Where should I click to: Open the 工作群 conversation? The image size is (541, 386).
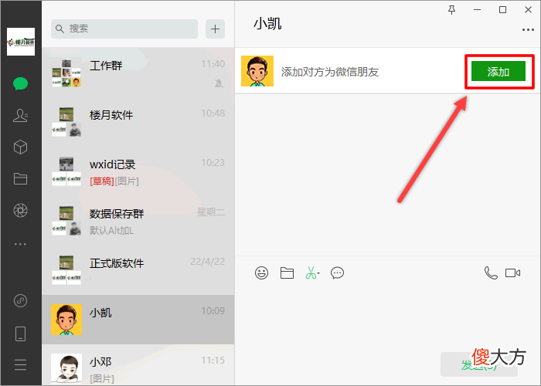tap(138, 73)
